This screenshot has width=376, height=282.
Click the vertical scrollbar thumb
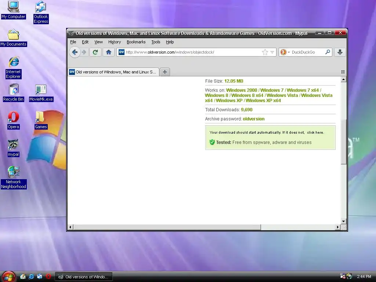coord(343,141)
